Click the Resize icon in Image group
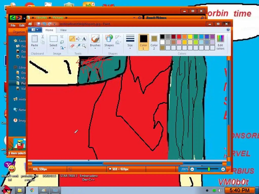Screen dimensions: 259x194 click(62, 42)
